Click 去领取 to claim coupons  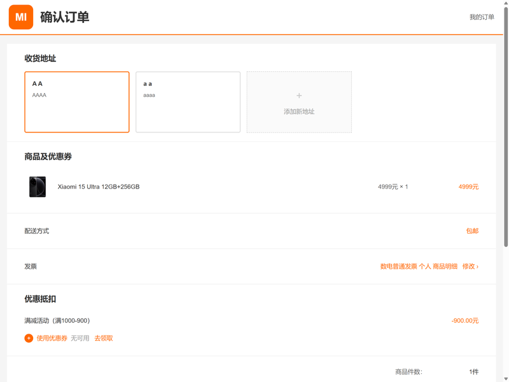104,338
